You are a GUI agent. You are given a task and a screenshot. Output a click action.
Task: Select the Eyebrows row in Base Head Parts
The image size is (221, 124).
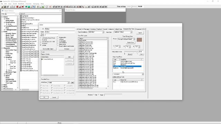tap(127, 68)
